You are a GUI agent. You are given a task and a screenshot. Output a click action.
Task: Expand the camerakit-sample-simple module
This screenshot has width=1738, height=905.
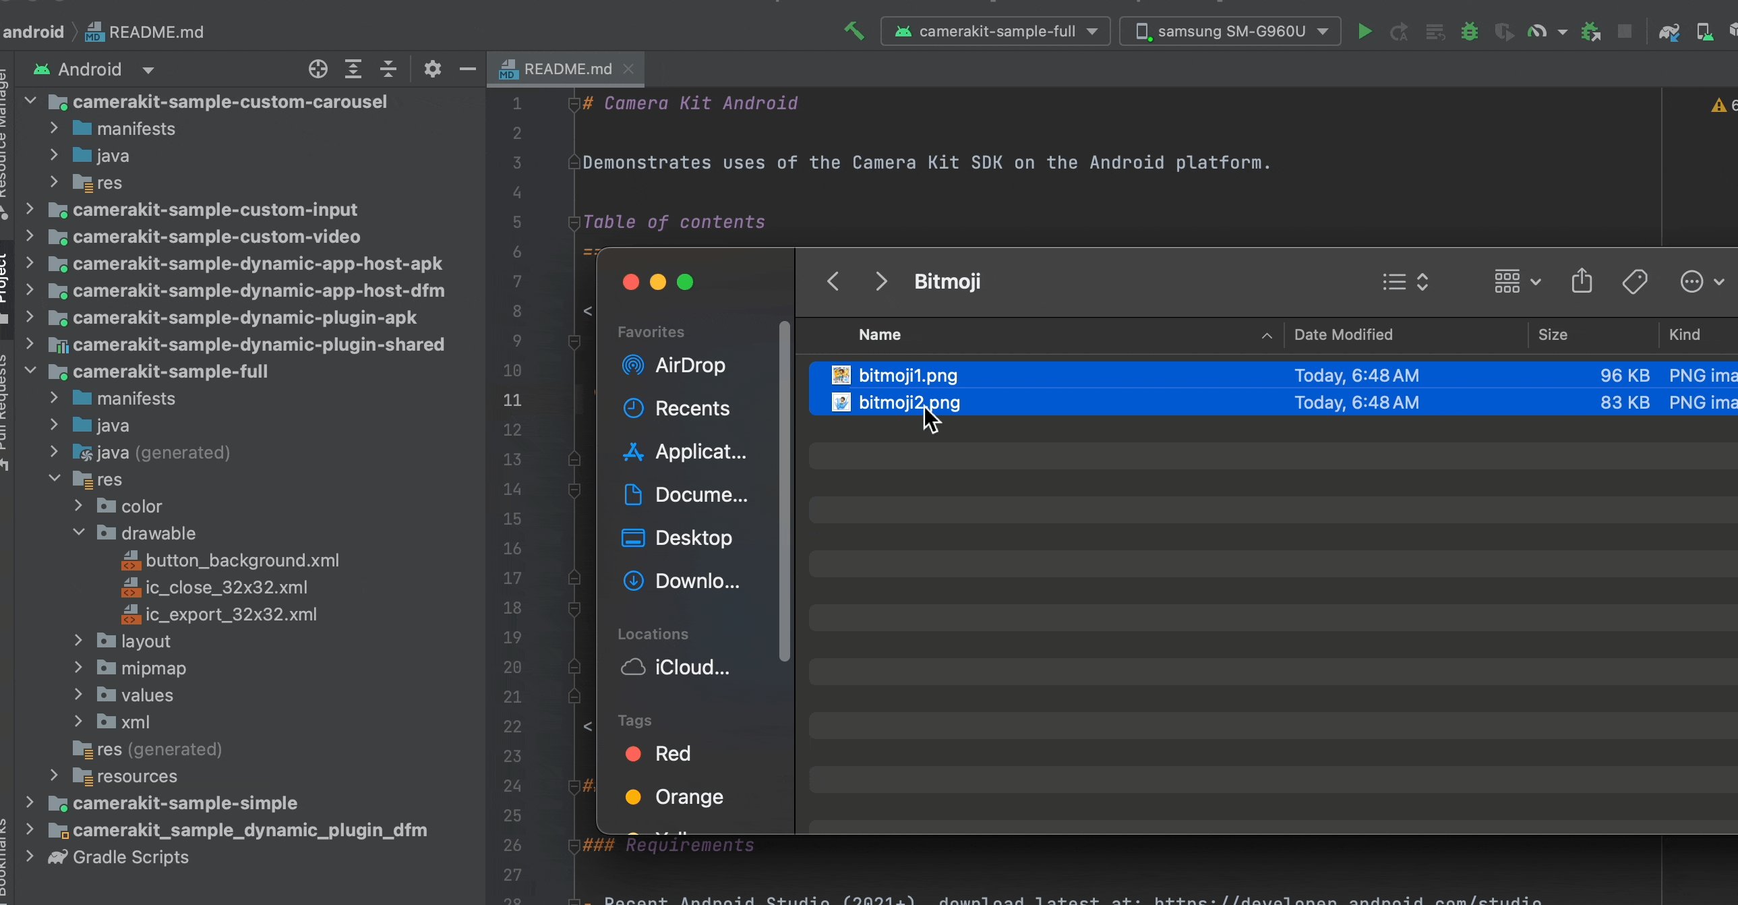(x=30, y=802)
